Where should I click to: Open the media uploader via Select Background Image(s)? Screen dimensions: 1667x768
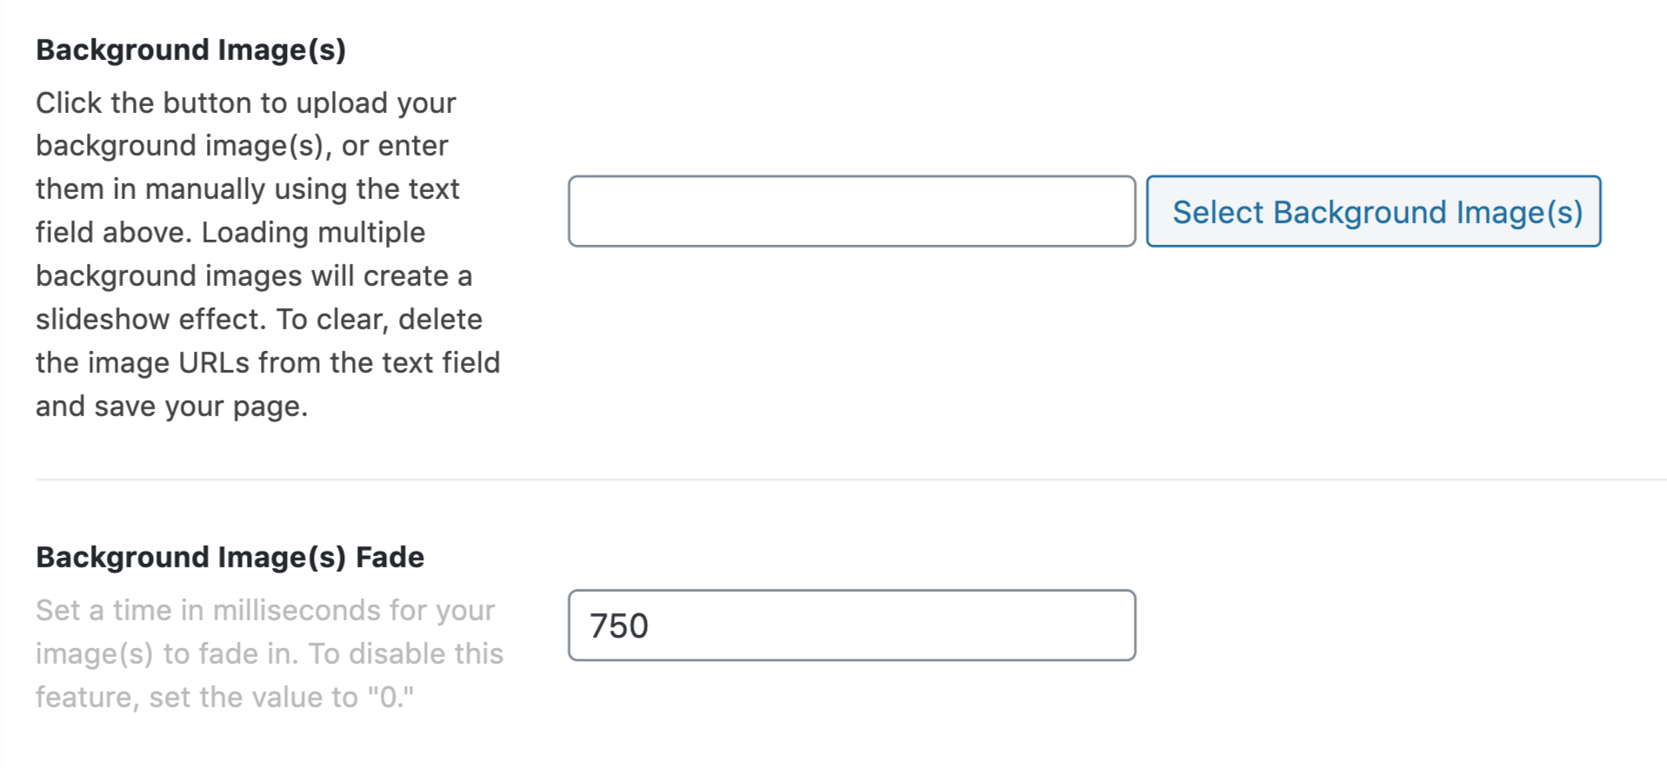point(1374,212)
